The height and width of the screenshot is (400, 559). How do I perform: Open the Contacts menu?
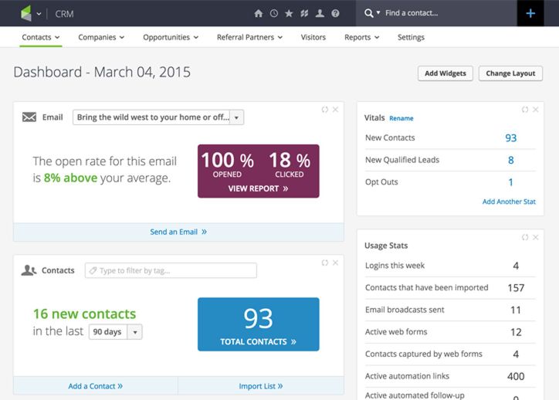tap(41, 37)
